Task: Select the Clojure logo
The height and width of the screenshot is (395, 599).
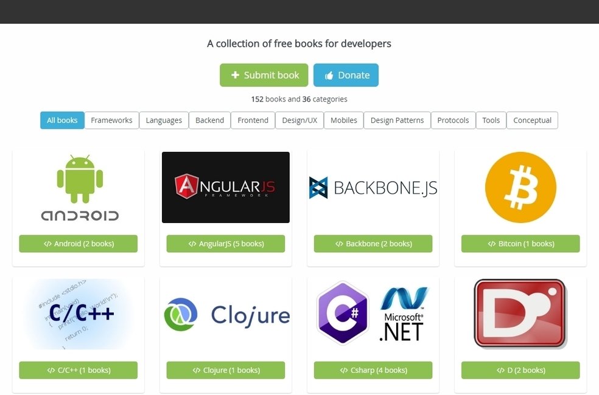Action: (225, 314)
